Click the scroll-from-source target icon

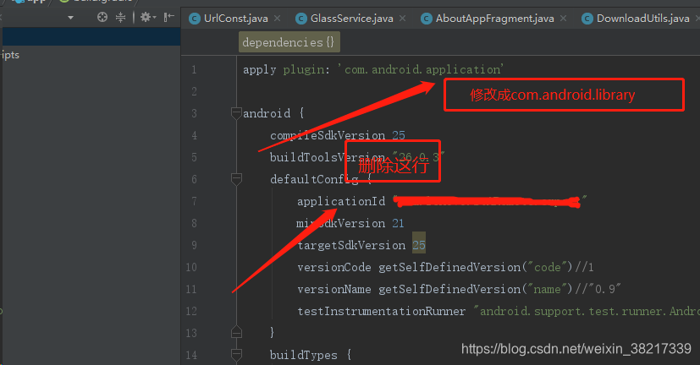[102, 18]
